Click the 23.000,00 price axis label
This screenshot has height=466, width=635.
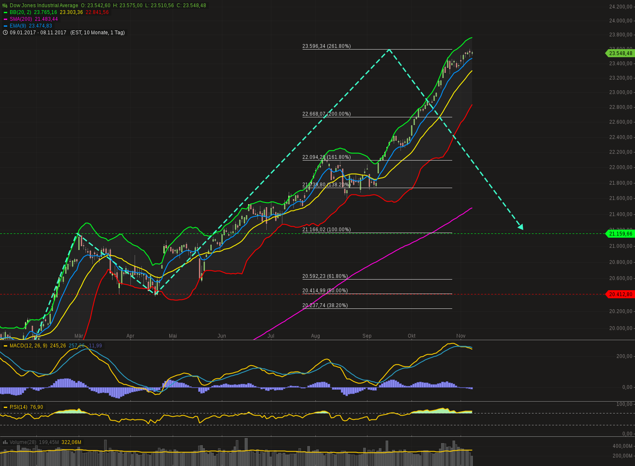[621, 92]
